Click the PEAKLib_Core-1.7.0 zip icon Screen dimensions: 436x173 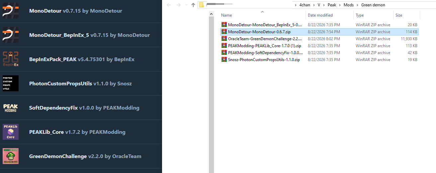(224, 46)
